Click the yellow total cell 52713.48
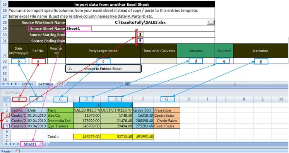The height and width of the screenshot is (153, 289). point(116,136)
